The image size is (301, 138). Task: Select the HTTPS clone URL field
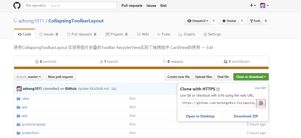[218, 103]
